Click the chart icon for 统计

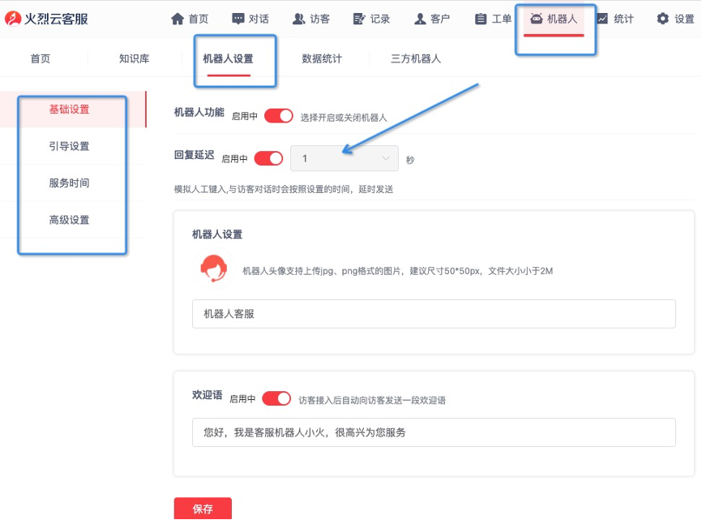602,19
